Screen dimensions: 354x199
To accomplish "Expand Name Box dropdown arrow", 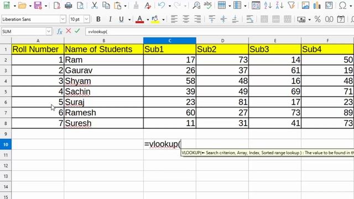I will (x=49, y=32).
